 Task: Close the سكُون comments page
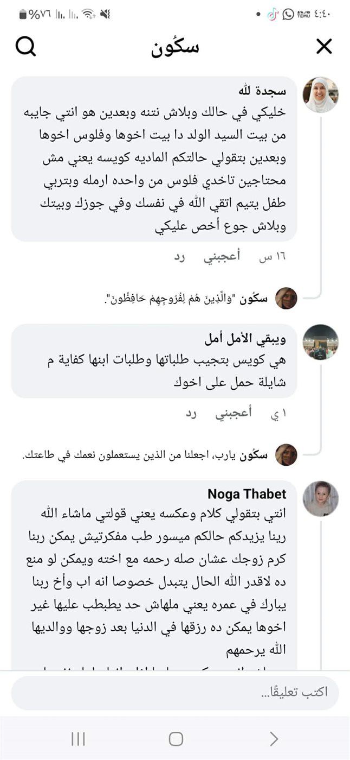coord(324,47)
